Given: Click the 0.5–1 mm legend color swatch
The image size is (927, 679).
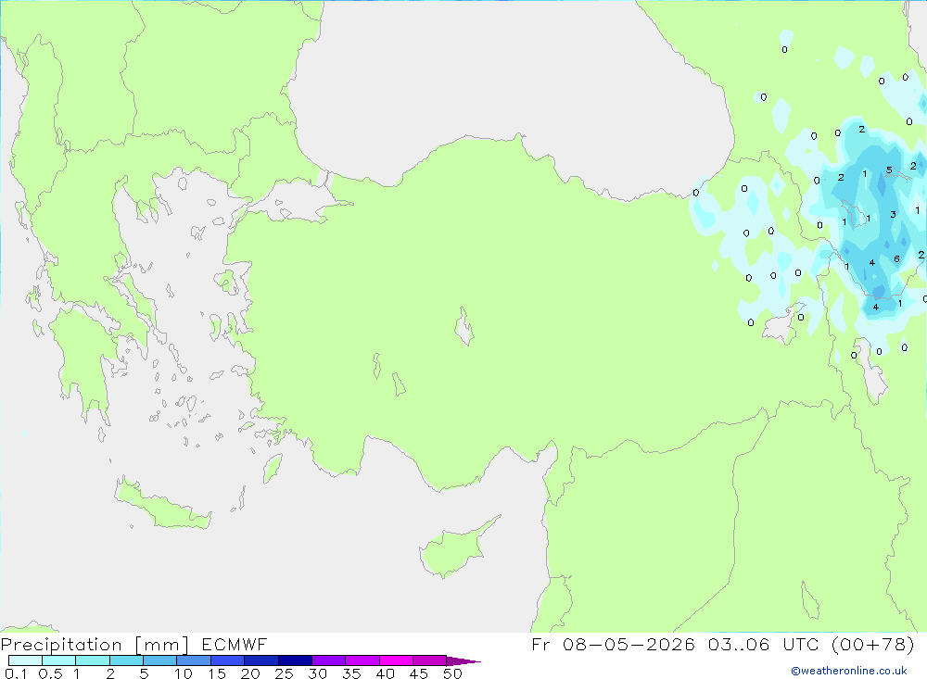Looking at the screenshot, I should [58, 660].
